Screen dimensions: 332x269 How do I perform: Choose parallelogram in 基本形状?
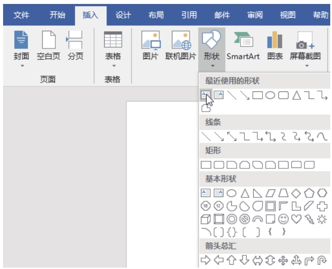click(x=270, y=193)
